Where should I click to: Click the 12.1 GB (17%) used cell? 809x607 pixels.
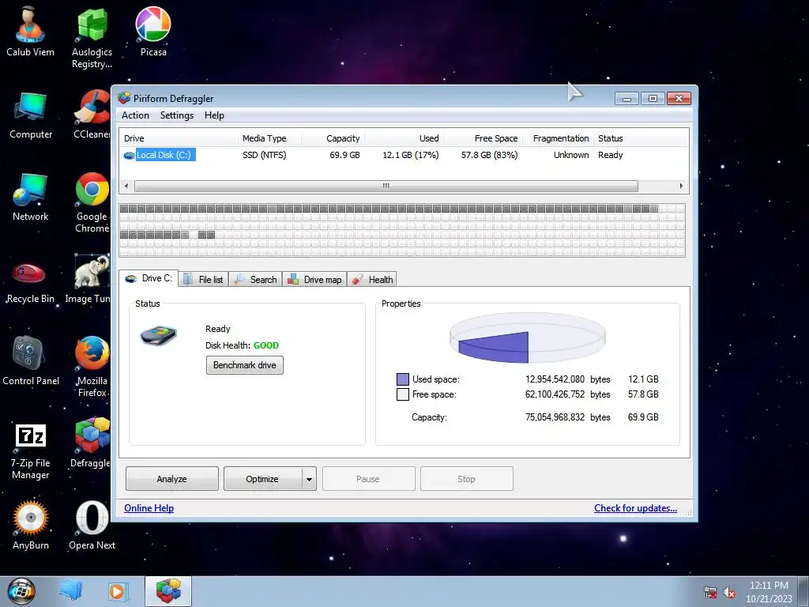411,155
